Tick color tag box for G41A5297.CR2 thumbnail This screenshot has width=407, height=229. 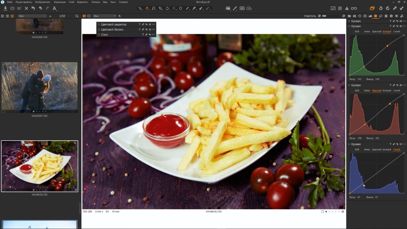pyautogui.click(x=3, y=111)
